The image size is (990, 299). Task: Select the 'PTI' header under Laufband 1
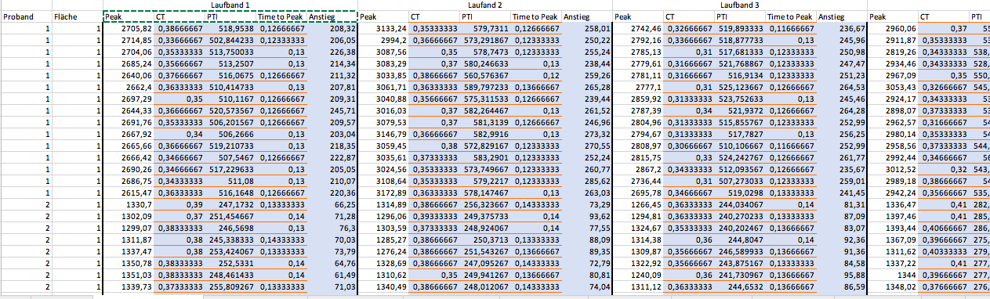pyautogui.click(x=230, y=16)
